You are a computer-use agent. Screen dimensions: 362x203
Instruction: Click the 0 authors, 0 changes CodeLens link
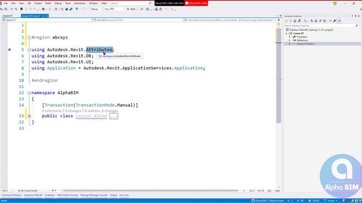[101, 111]
